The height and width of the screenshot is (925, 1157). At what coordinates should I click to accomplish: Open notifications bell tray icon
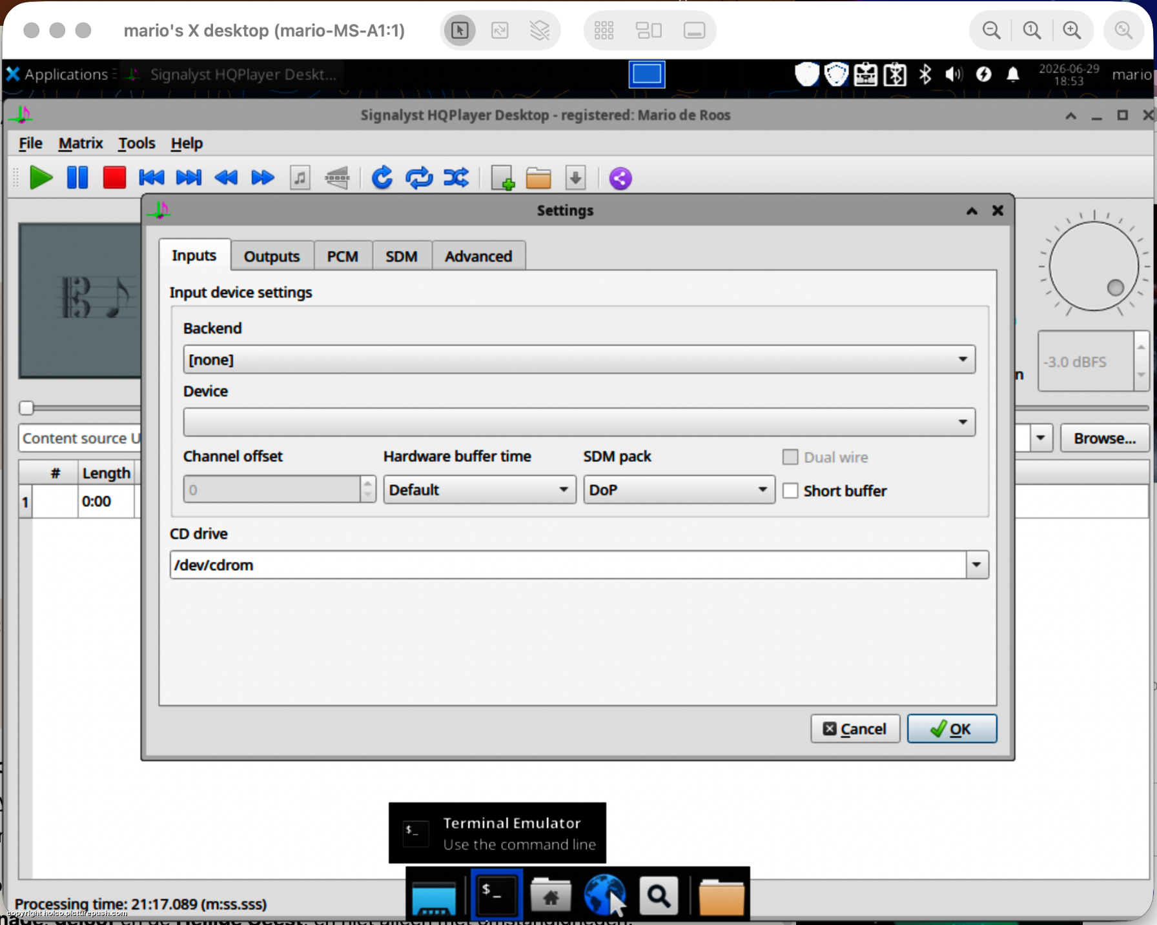pyautogui.click(x=1013, y=75)
